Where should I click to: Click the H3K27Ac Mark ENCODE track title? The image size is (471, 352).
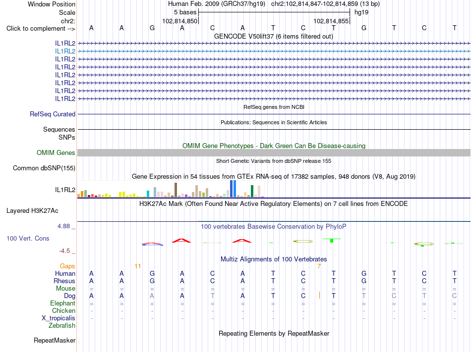pos(274,204)
